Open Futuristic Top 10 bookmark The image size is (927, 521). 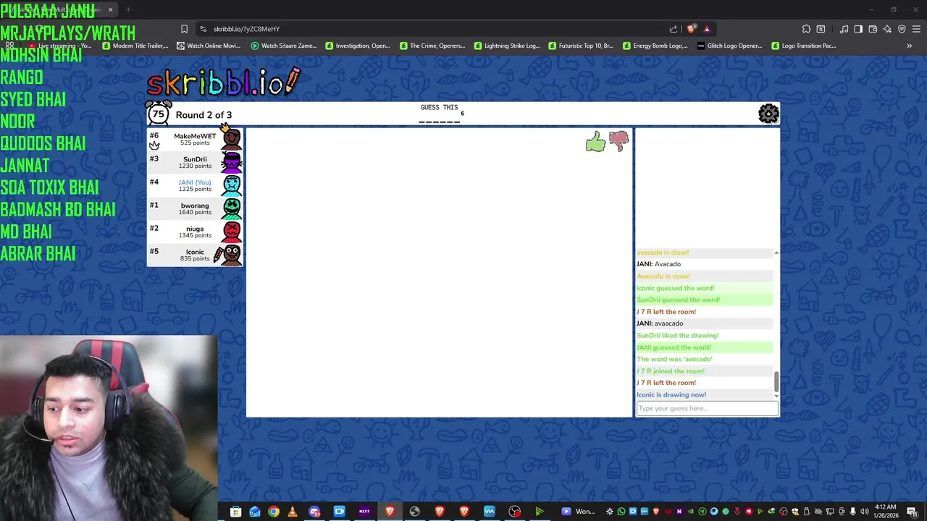581,46
